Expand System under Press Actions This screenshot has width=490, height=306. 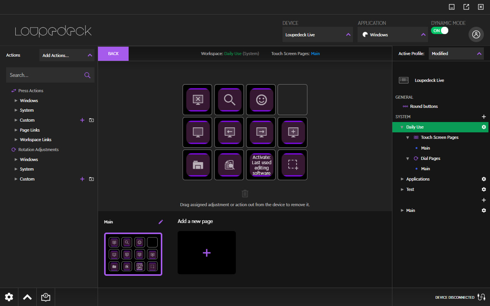tap(16, 110)
